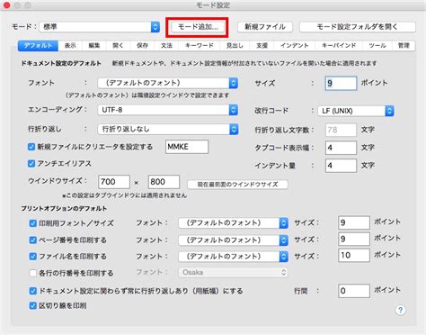This screenshot has height=335, width=426.
Task: Open the モード設定フォルダを開く button
Action: pyautogui.click(x=358, y=27)
